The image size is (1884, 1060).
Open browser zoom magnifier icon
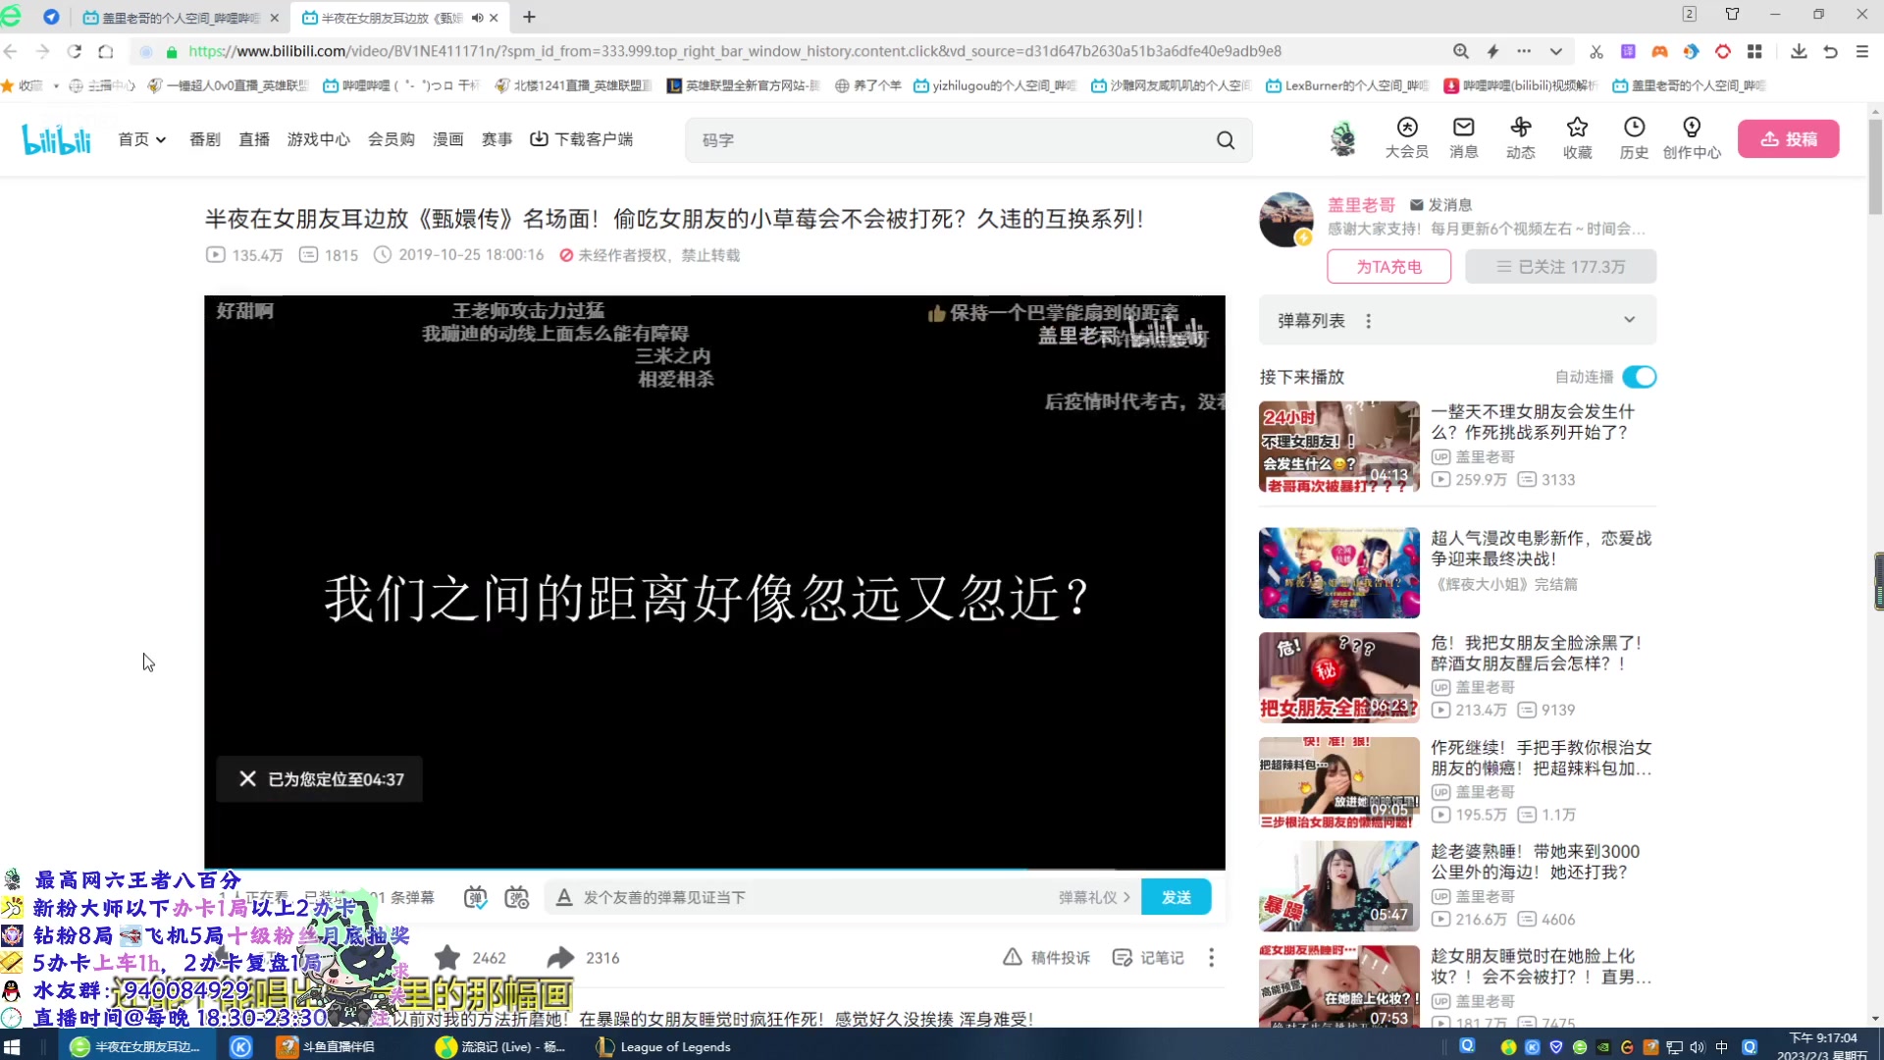point(1461,51)
